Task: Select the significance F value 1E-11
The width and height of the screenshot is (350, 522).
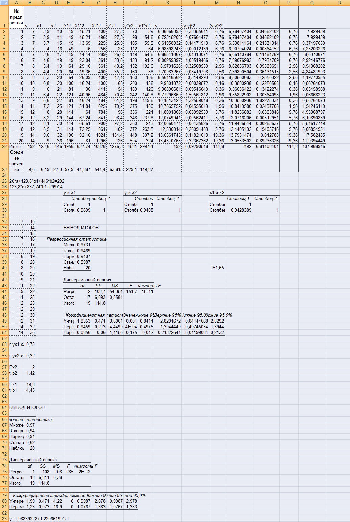Action: tap(146, 291)
